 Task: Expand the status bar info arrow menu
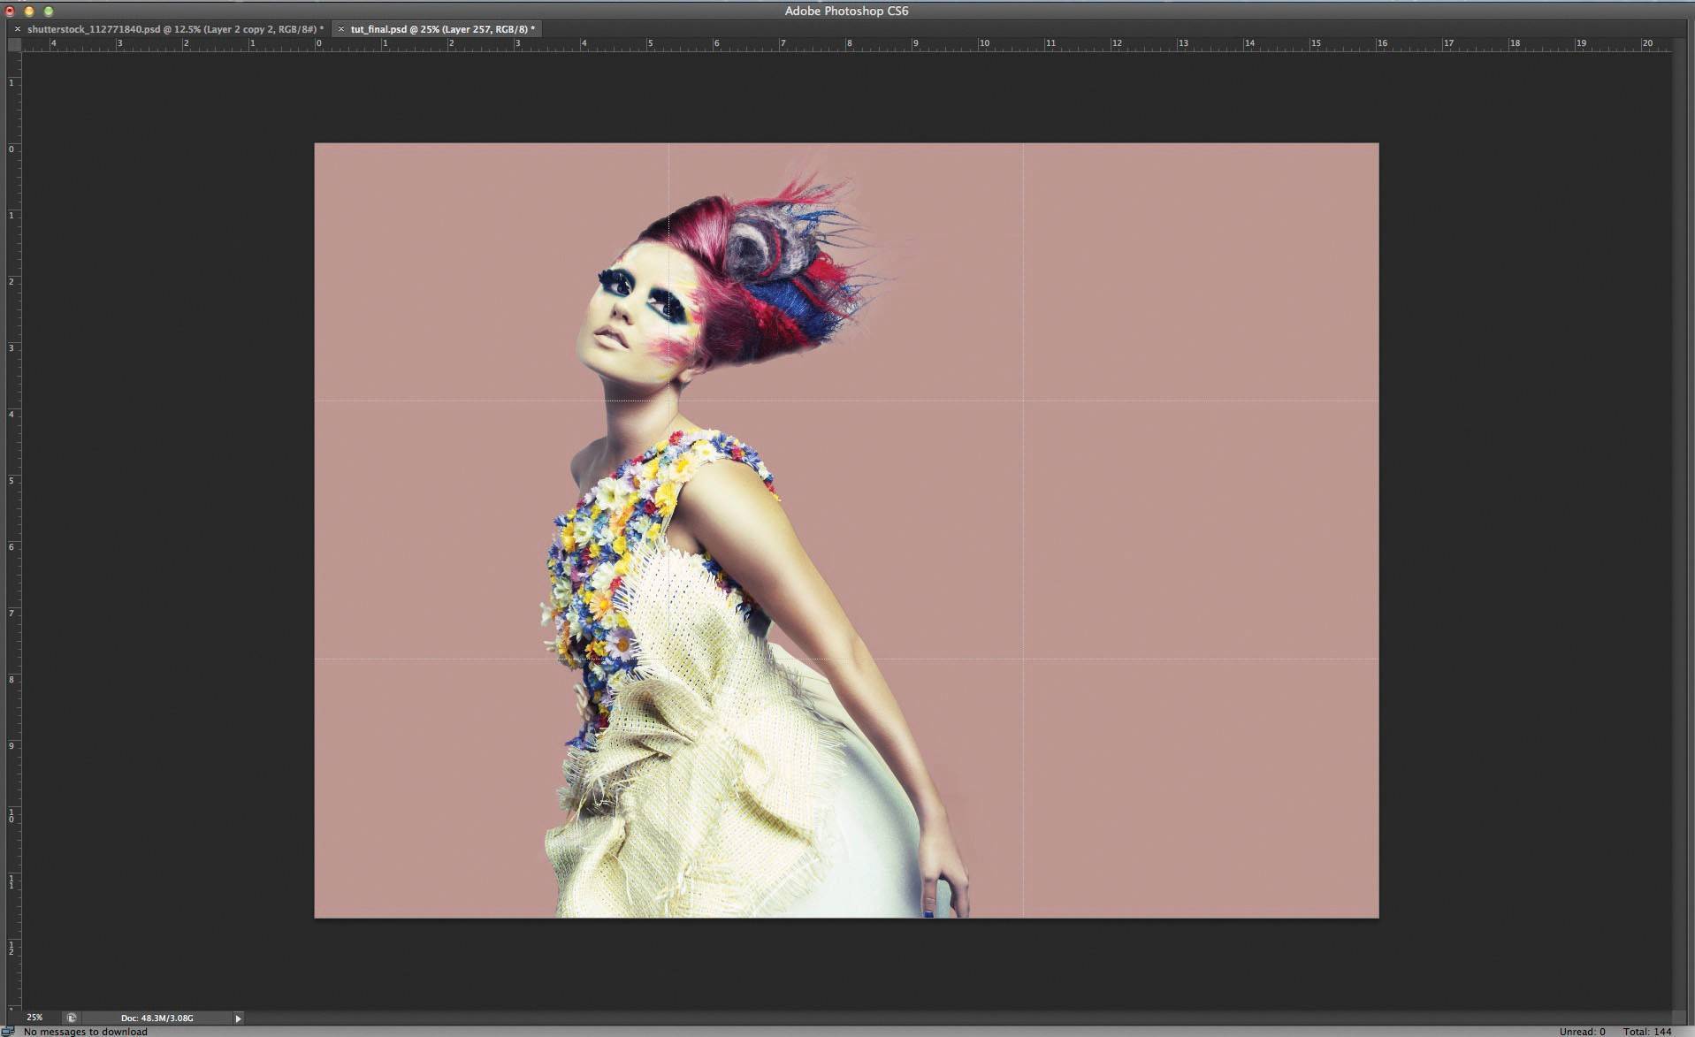click(238, 1018)
